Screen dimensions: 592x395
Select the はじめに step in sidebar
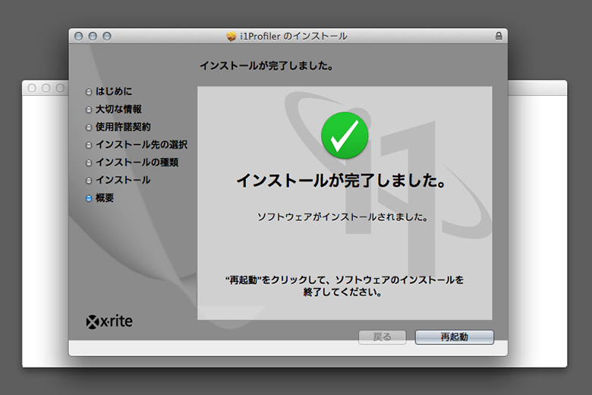pyautogui.click(x=114, y=92)
